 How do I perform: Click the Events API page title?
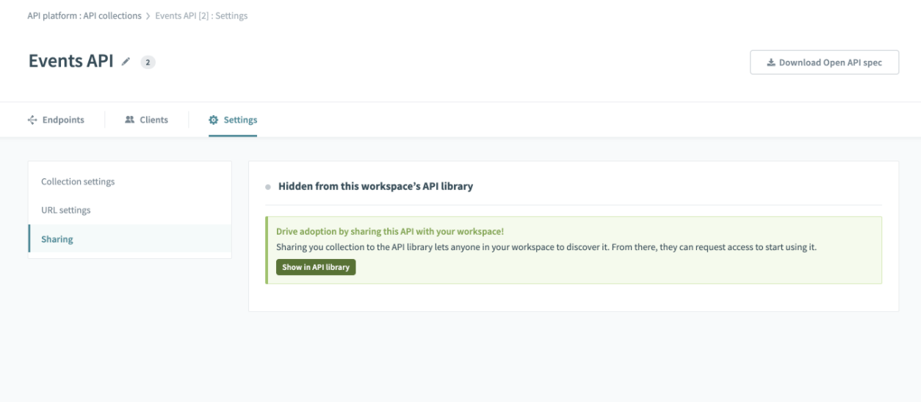pos(71,62)
